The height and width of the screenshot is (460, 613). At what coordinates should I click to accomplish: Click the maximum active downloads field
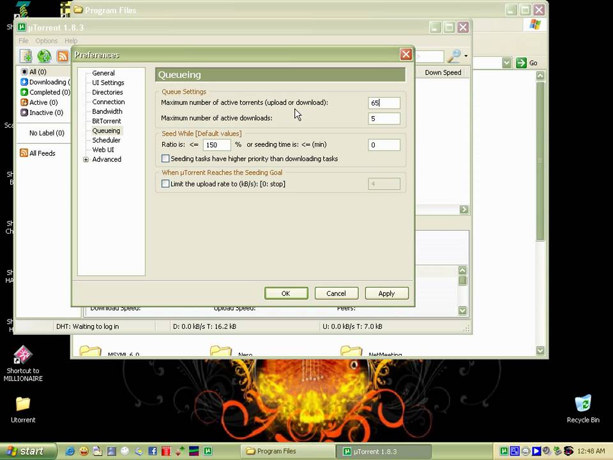pos(384,119)
